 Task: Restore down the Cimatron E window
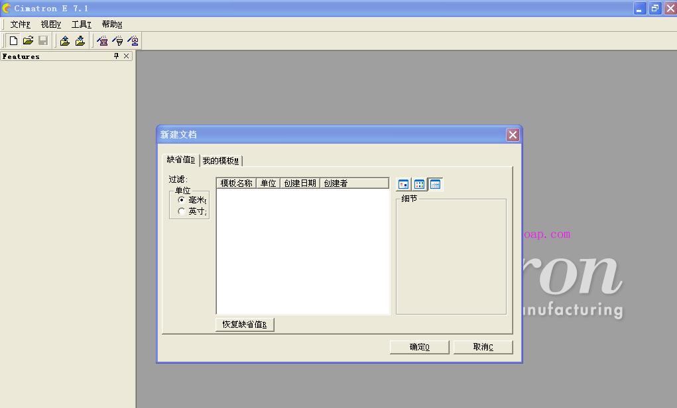tap(655, 8)
